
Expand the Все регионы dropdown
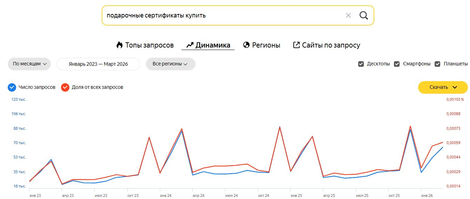pyautogui.click(x=170, y=64)
